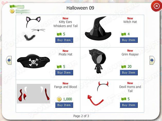Click the Page 2 of 3 indicator
The width and height of the screenshot is (162, 121).
point(81,116)
